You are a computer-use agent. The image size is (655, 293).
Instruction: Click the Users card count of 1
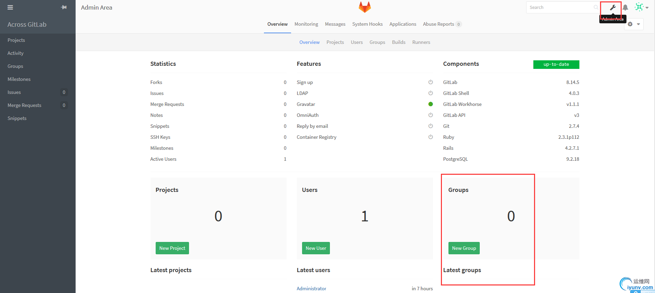(365, 216)
